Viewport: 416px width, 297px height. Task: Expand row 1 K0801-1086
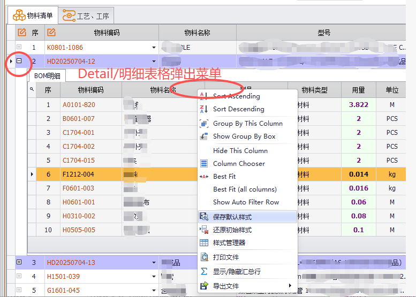click(19, 47)
